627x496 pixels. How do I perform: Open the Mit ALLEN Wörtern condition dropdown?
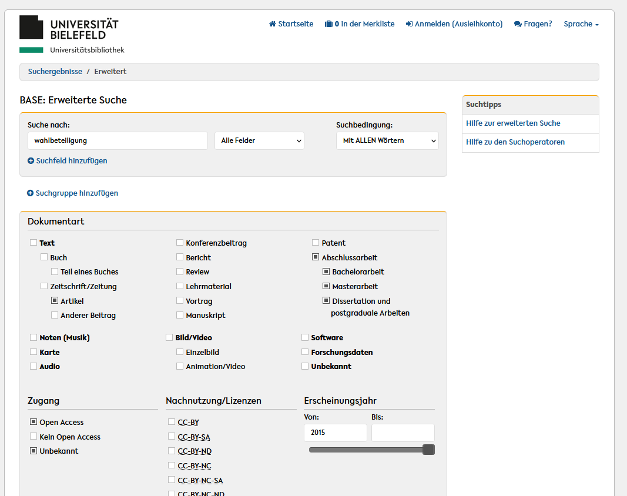pyautogui.click(x=387, y=141)
